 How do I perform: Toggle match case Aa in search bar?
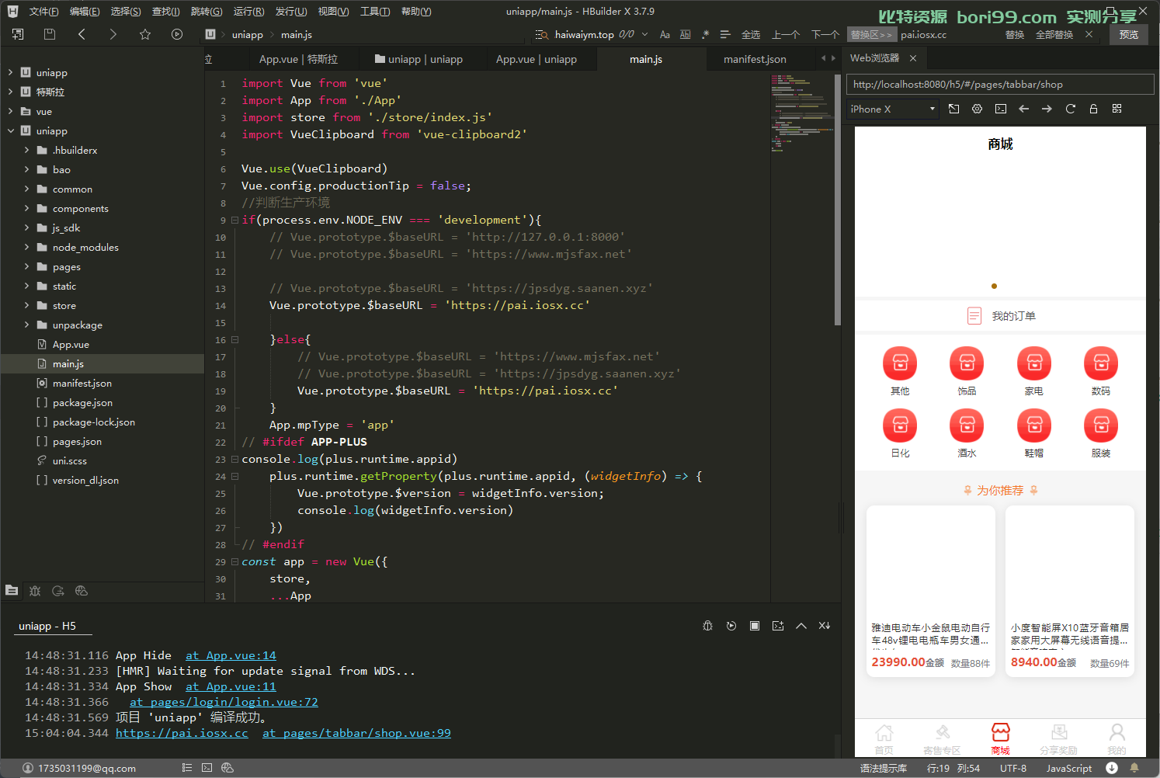tap(665, 34)
